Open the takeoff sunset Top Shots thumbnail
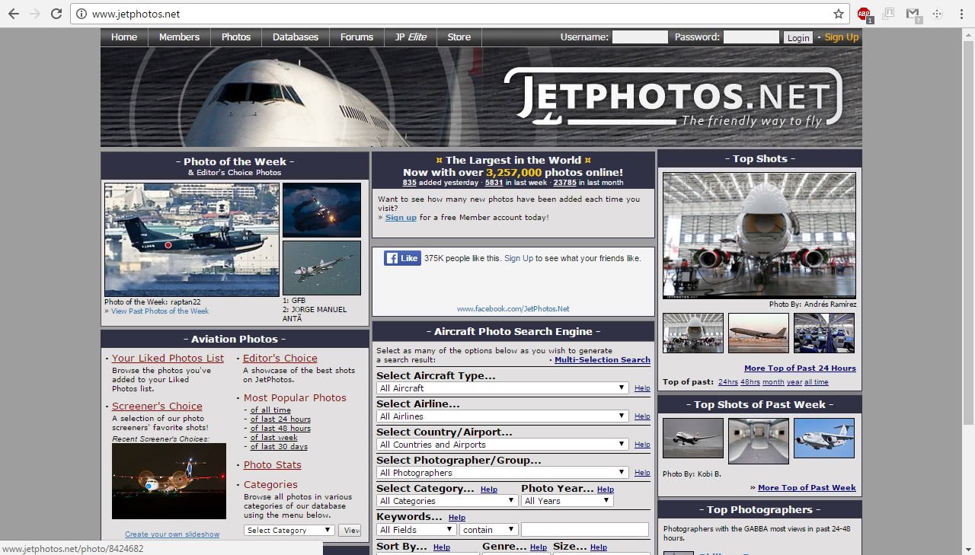 coord(759,333)
